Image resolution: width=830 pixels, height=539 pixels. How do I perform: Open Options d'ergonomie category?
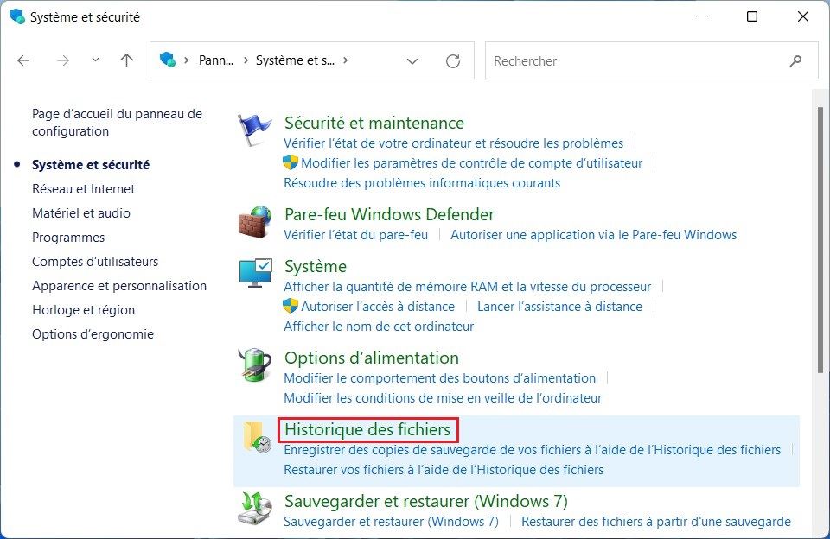tap(93, 334)
